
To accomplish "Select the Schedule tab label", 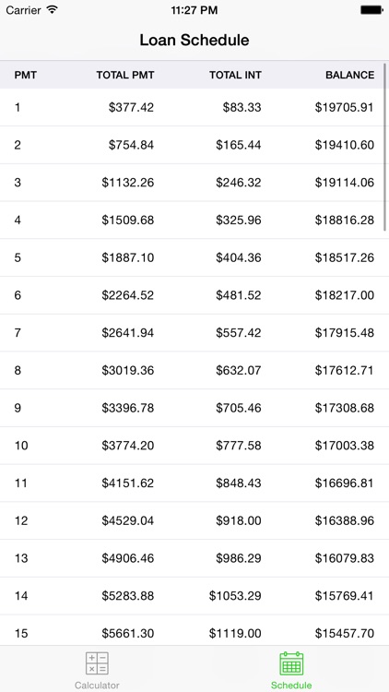I will 291,686.
